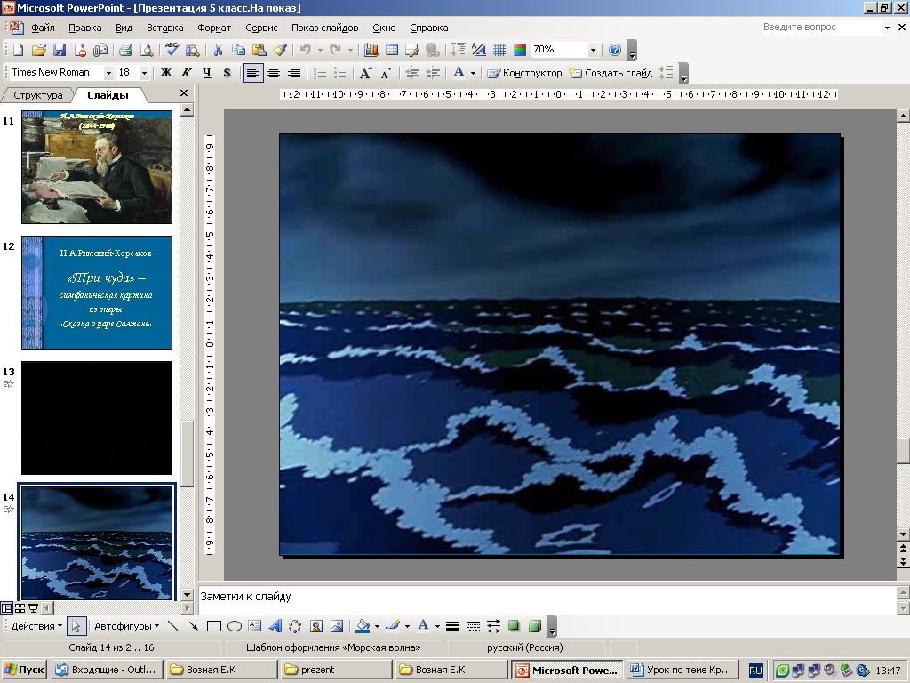Activate the Format Painter brush

pos(280,50)
